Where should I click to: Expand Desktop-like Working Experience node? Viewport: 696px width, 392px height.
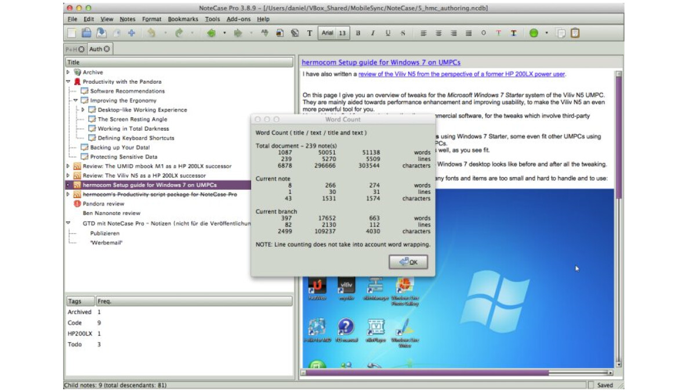pyautogui.click(x=83, y=110)
